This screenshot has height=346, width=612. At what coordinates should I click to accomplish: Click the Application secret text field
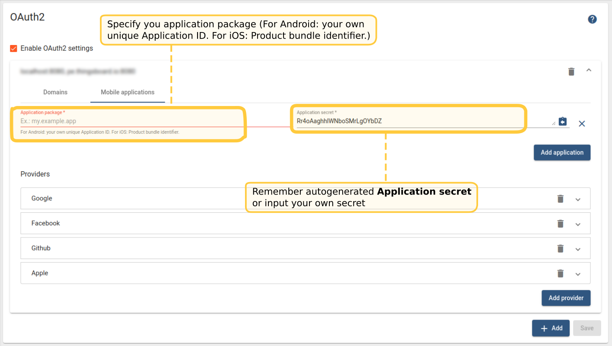click(x=424, y=122)
